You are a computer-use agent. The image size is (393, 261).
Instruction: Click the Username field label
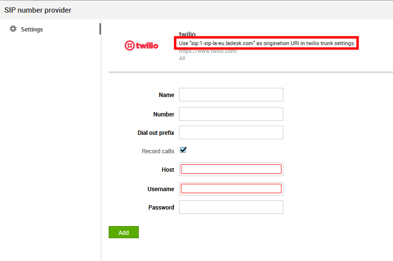pos(161,189)
